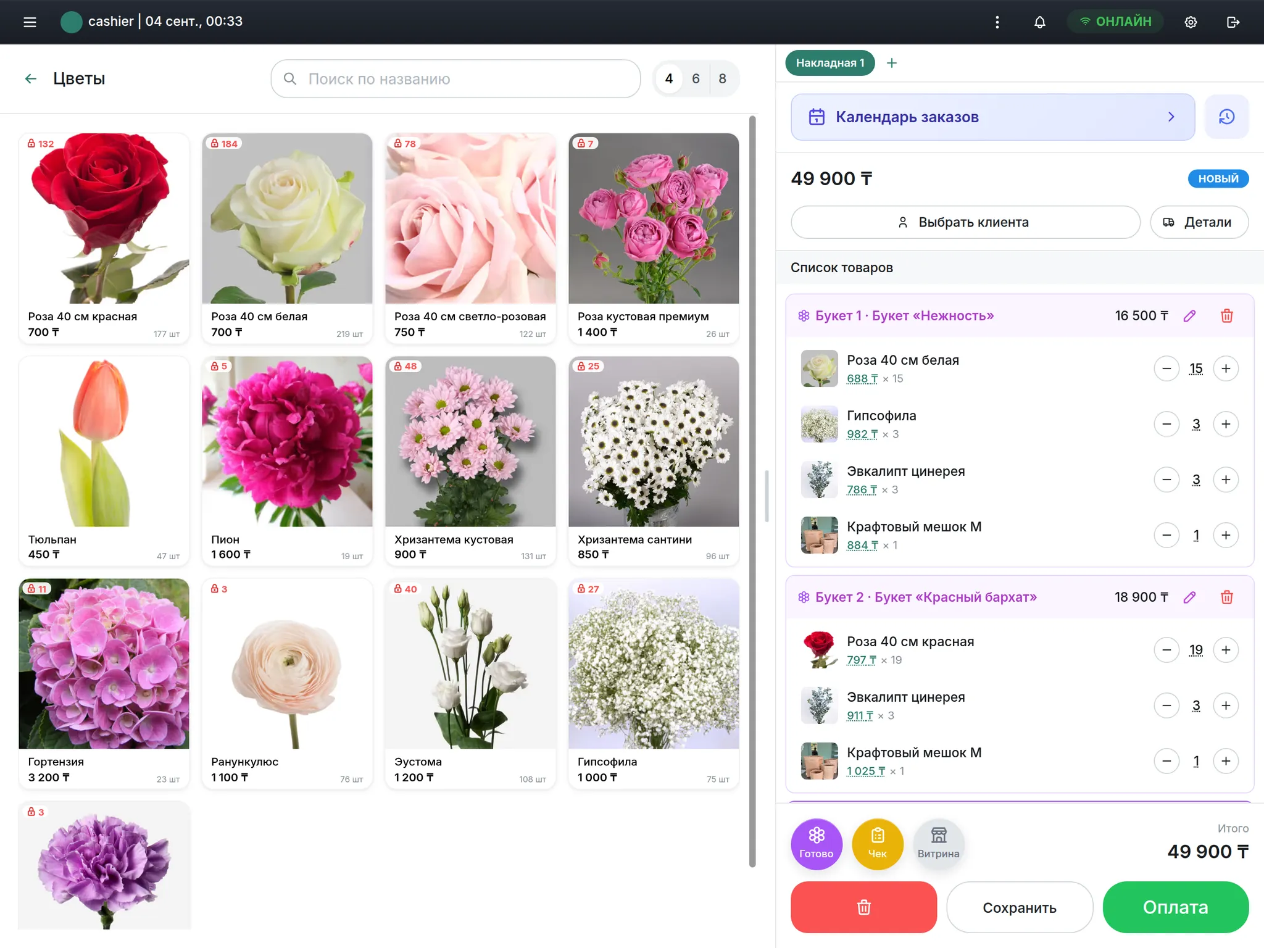Set grid to 6 columns
This screenshot has width=1264, height=948.
[x=696, y=78]
